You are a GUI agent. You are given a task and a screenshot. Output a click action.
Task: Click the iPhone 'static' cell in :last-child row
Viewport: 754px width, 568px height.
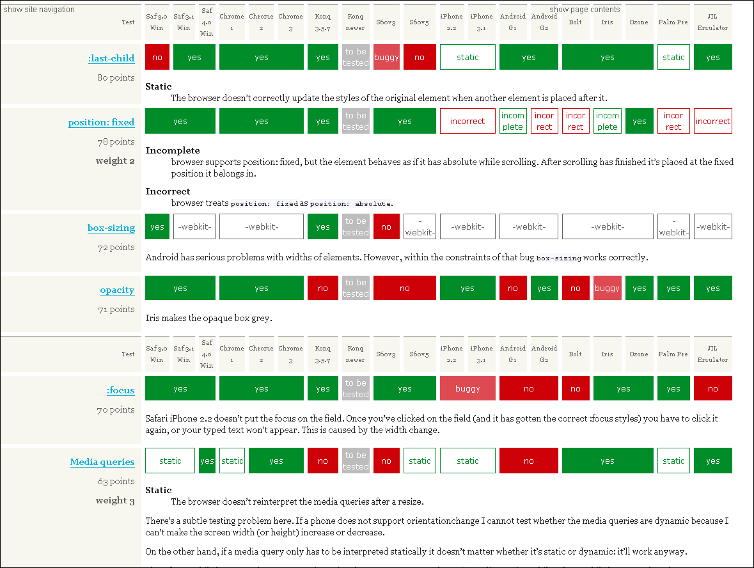467,57
